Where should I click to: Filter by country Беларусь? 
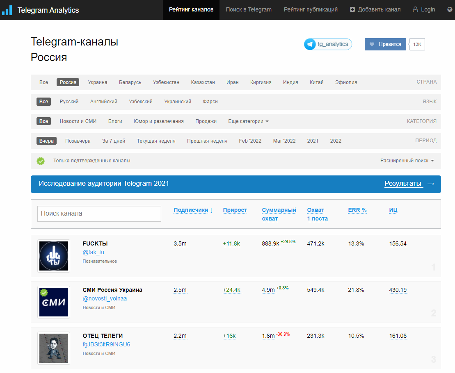click(x=130, y=82)
